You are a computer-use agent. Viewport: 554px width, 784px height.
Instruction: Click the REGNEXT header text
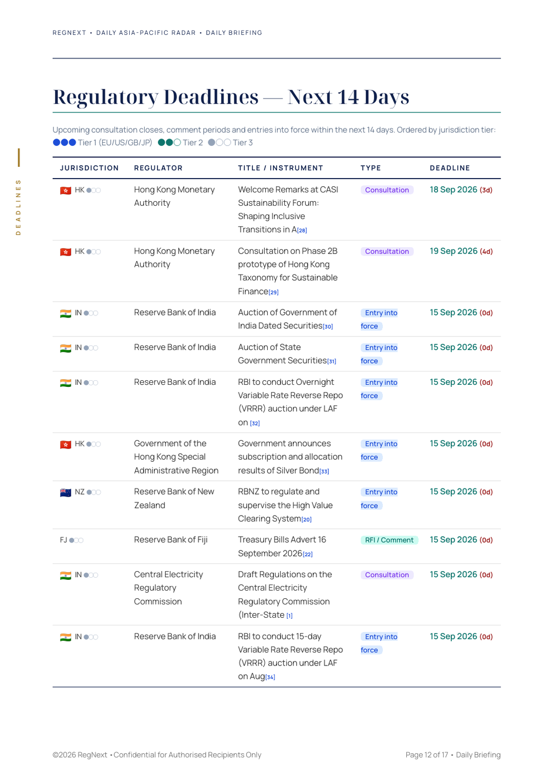(x=69, y=33)
